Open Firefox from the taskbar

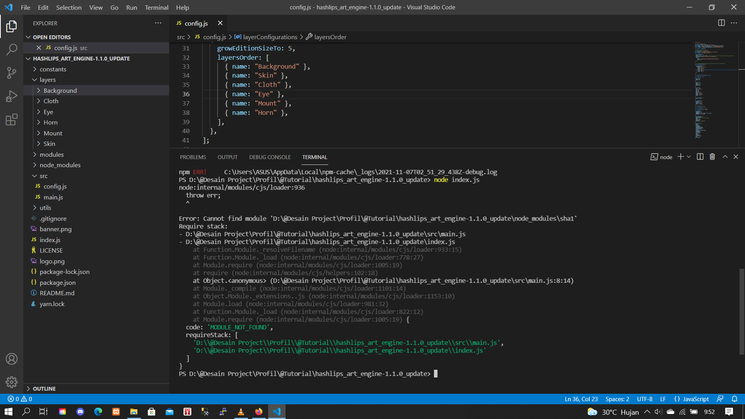coord(258,411)
